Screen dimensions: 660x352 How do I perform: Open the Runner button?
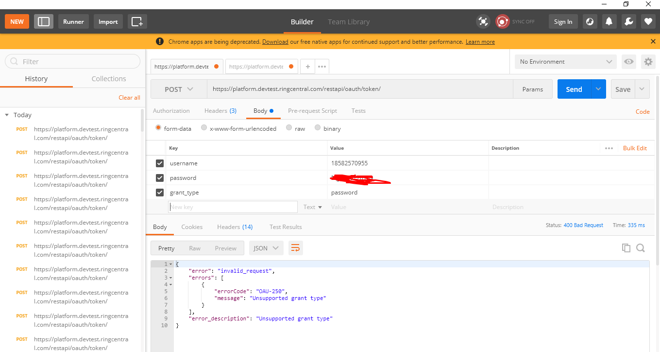click(x=73, y=21)
